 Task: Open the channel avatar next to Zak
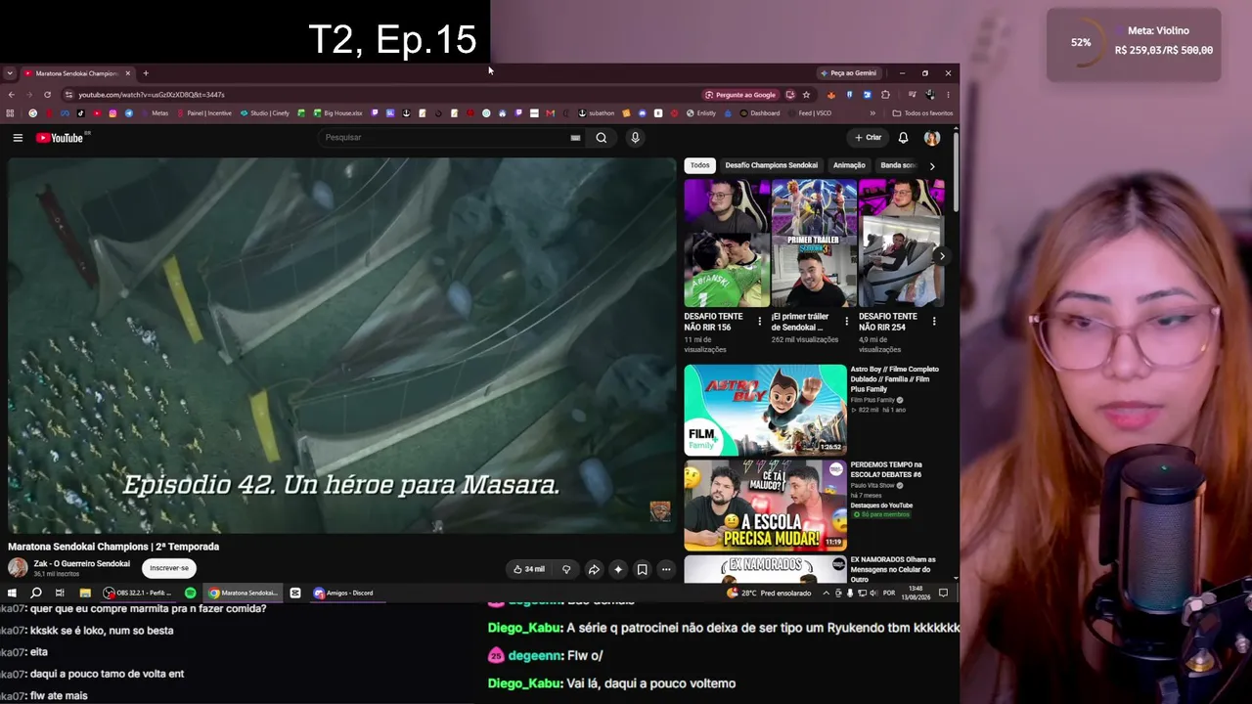(18, 568)
